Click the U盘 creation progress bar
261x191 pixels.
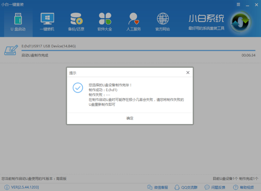pos(138,51)
